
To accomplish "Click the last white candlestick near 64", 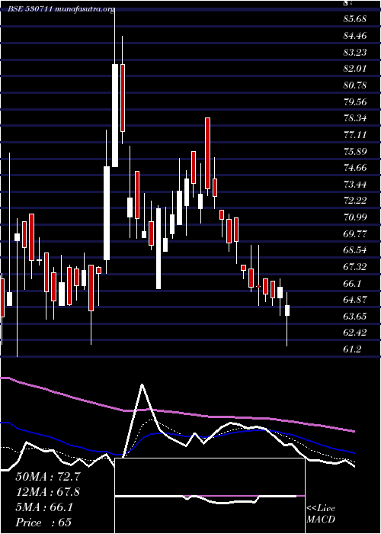I will [287, 310].
